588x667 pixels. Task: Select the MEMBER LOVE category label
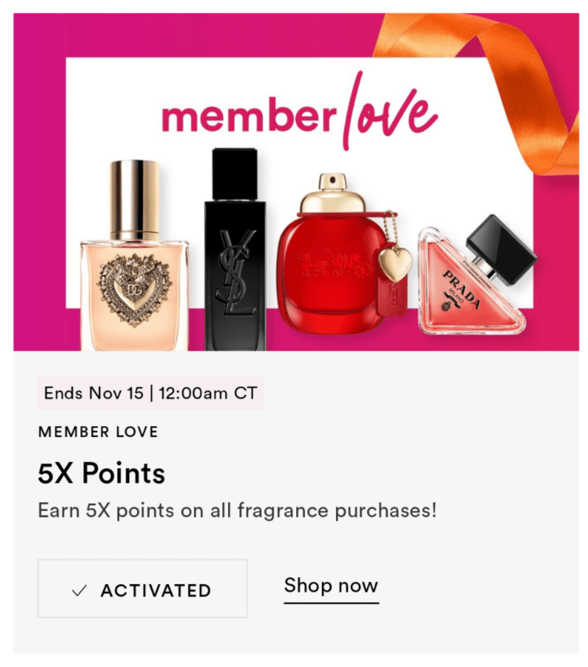tap(97, 431)
